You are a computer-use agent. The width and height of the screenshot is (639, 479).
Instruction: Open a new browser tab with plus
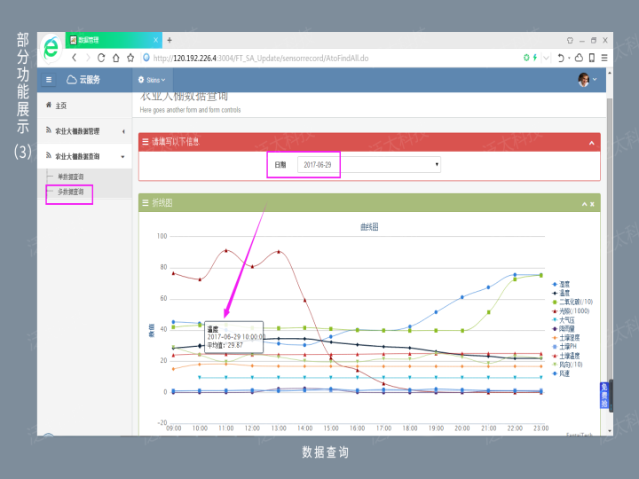[170, 40]
